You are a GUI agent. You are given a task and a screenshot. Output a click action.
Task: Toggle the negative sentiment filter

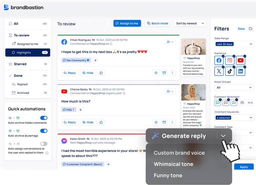pos(226,103)
